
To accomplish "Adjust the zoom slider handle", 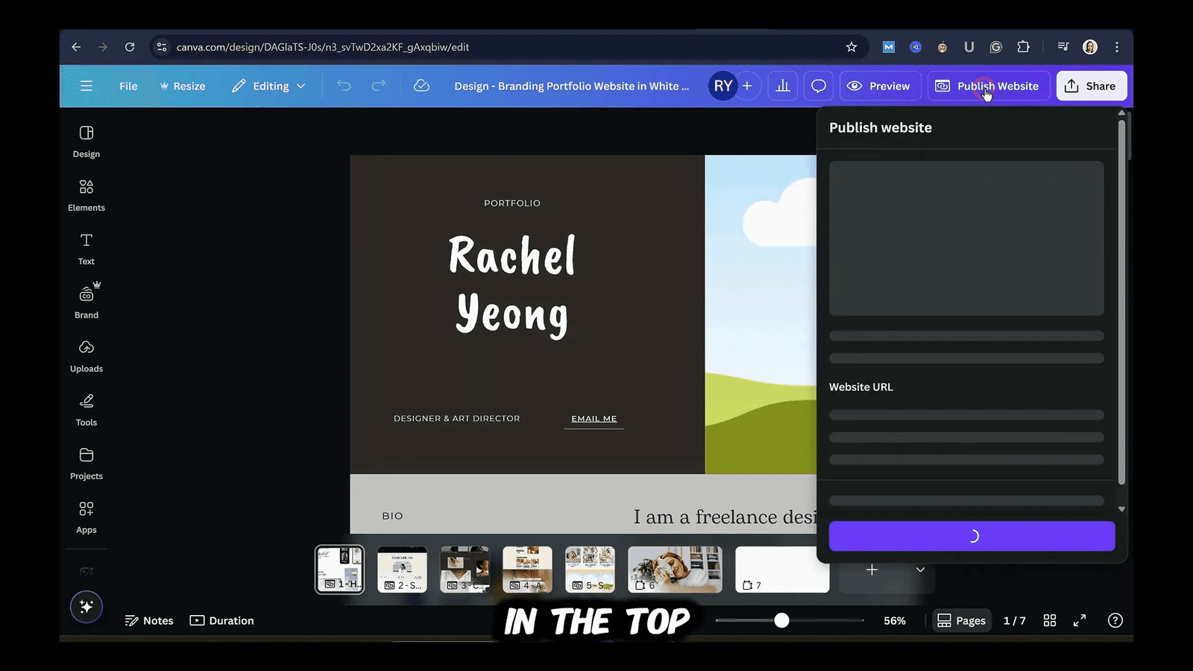I will [x=781, y=620].
